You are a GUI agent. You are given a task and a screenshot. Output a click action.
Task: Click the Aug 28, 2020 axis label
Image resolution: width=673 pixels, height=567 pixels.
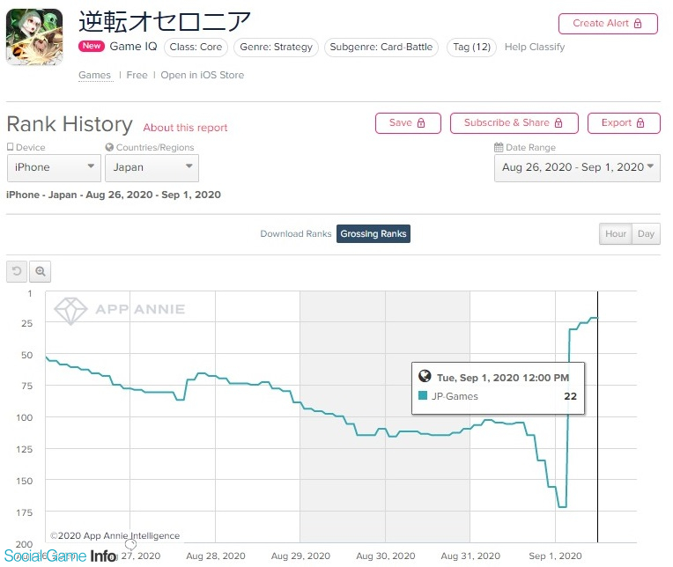click(x=216, y=556)
